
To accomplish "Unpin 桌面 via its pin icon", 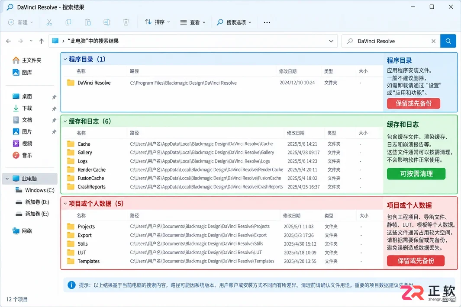I will point(54,97).
